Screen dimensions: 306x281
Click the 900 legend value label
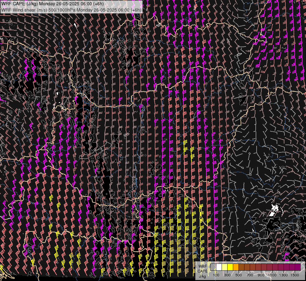[x=261, y=275]
